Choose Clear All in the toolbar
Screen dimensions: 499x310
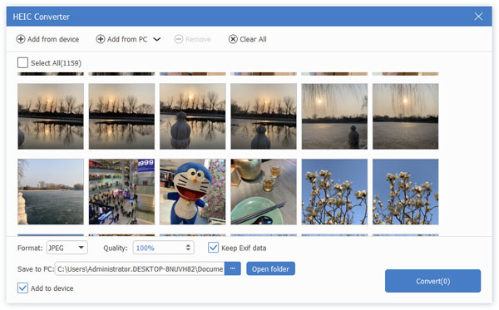coord(248,39)
